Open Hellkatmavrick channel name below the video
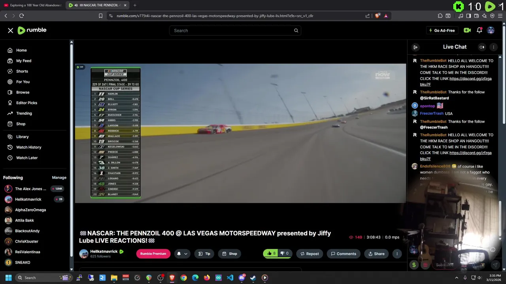Screen dimensions: 506x284 [x=104, y=251]
